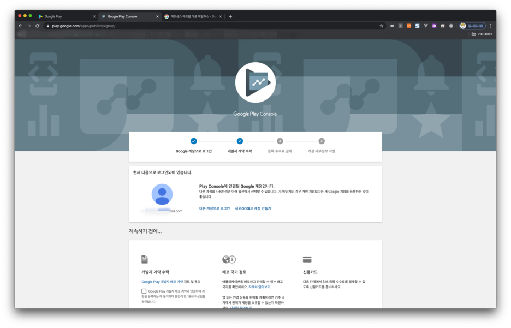Click the credit card icon above 신용카드
Viewport: 511px width, 328px height.
point(307,259)
